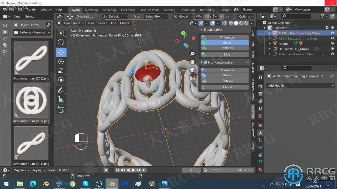Activate the Rotate tool

tap(61, 62)
